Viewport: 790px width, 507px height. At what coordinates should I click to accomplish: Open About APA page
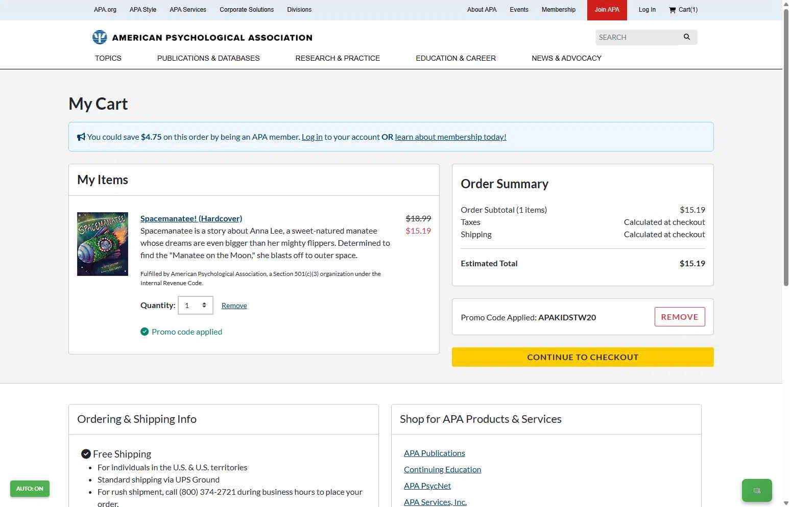pyautogui.click(x=482, y=10)
